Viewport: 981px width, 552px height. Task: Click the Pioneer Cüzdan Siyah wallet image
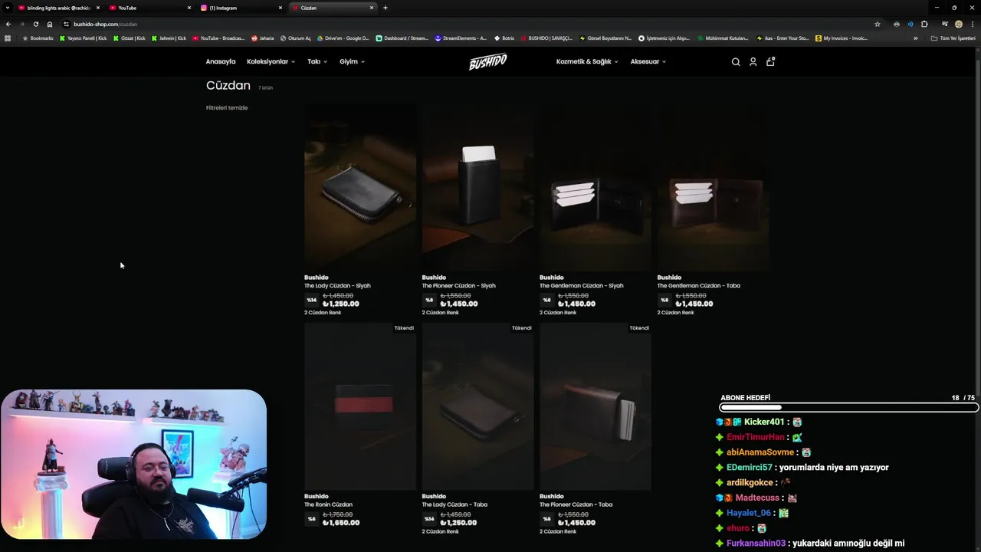tap(477, 187)
